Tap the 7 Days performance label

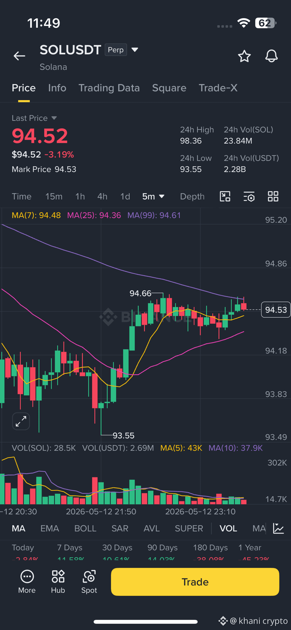[70, 548]
